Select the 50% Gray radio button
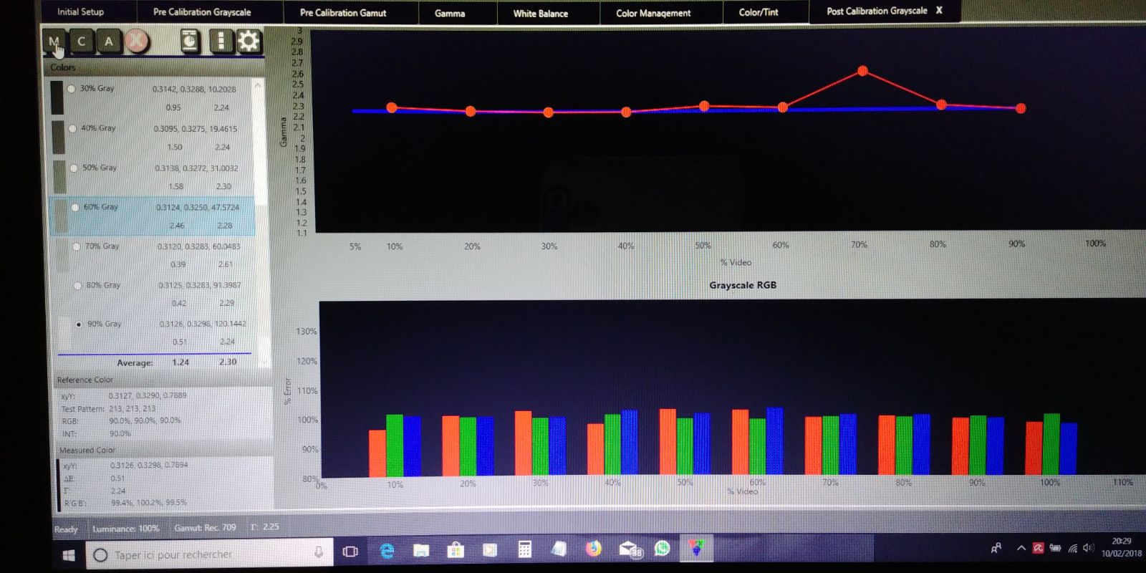 click(74, 168)
